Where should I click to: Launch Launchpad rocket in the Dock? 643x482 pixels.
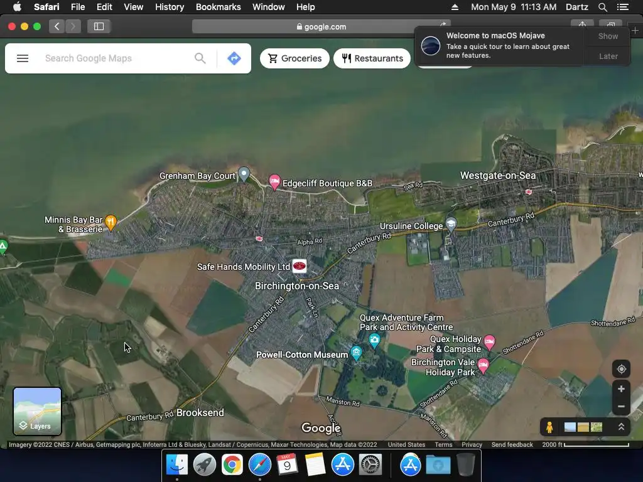(204, 464)
